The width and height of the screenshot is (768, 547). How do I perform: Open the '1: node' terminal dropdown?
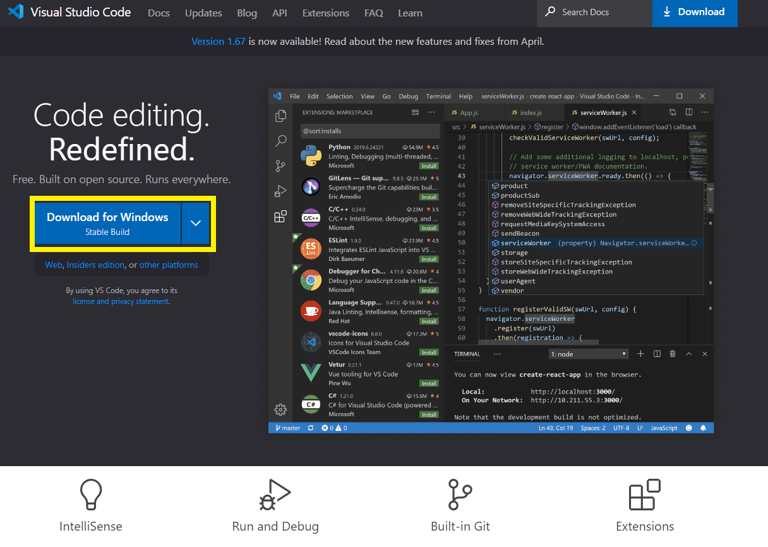click(588, 354)
